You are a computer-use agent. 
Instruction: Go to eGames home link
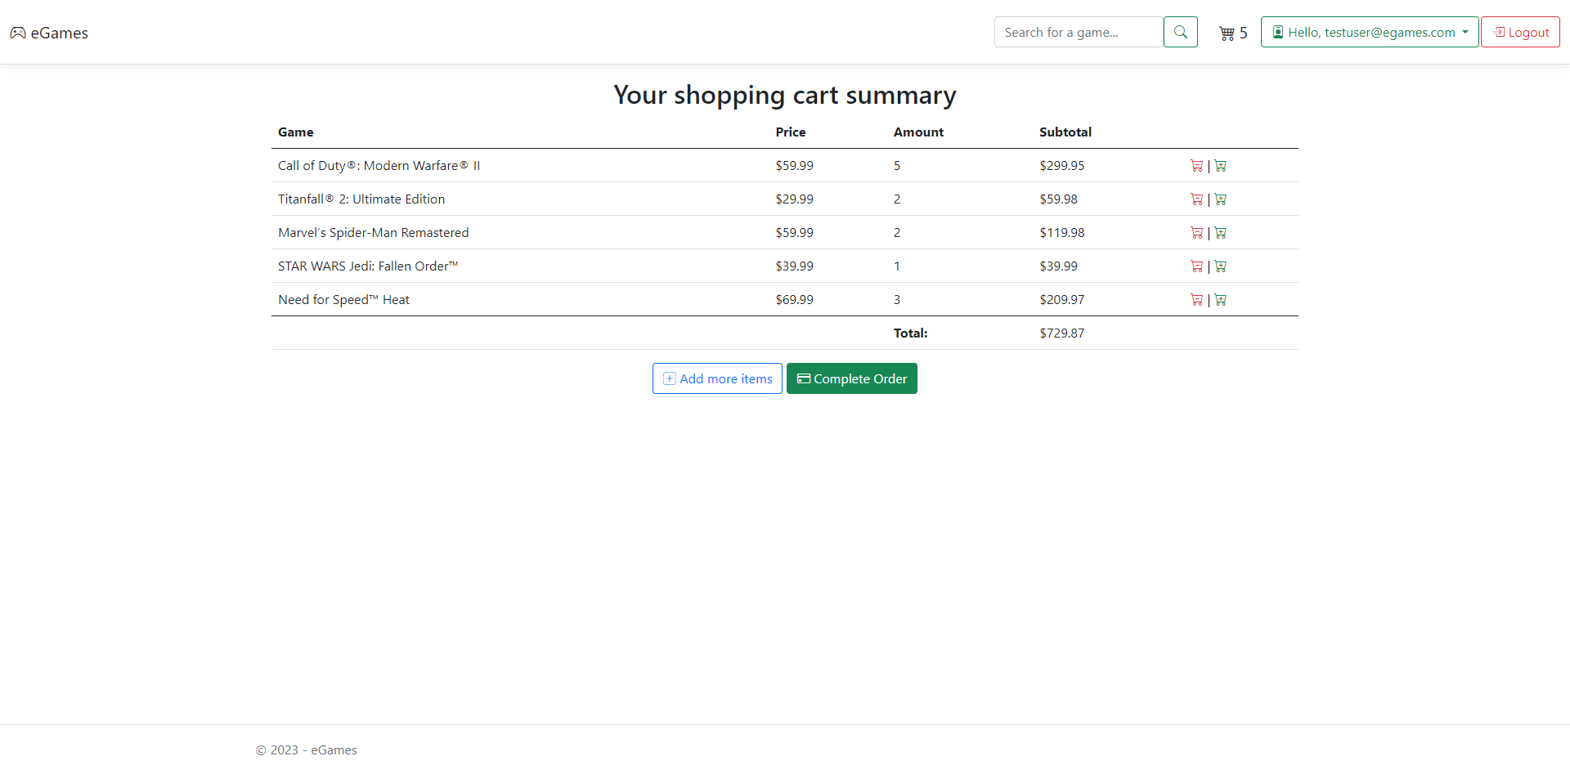coord(49,33)
